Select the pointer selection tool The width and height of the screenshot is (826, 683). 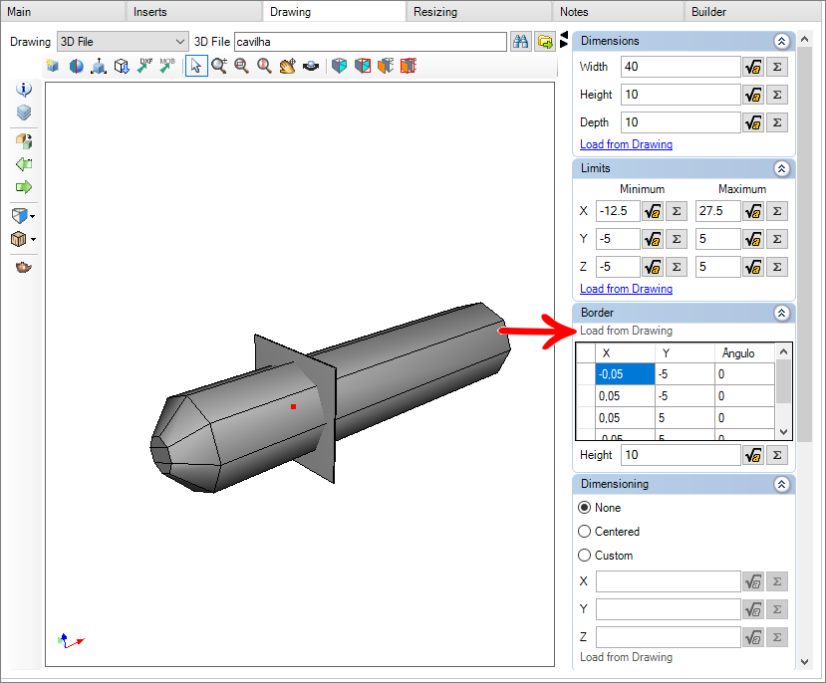pos(196,66)
